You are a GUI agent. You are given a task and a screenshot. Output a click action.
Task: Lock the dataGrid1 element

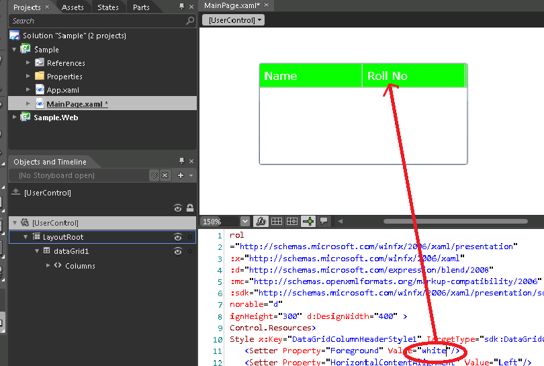190,251
